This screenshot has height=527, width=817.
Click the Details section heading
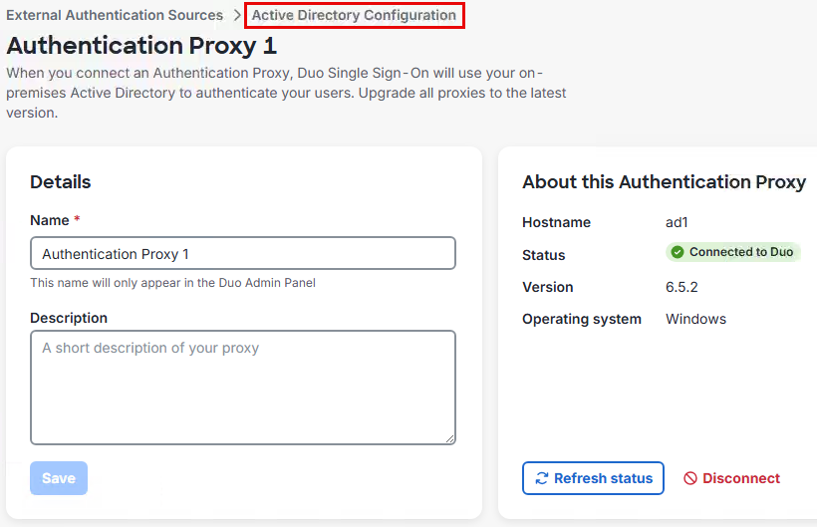(x=61, y=182)
